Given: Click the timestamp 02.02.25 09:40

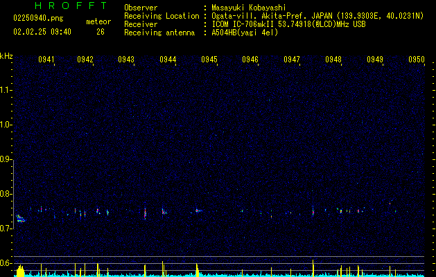Looking at the screenshot, I should 42,32.
